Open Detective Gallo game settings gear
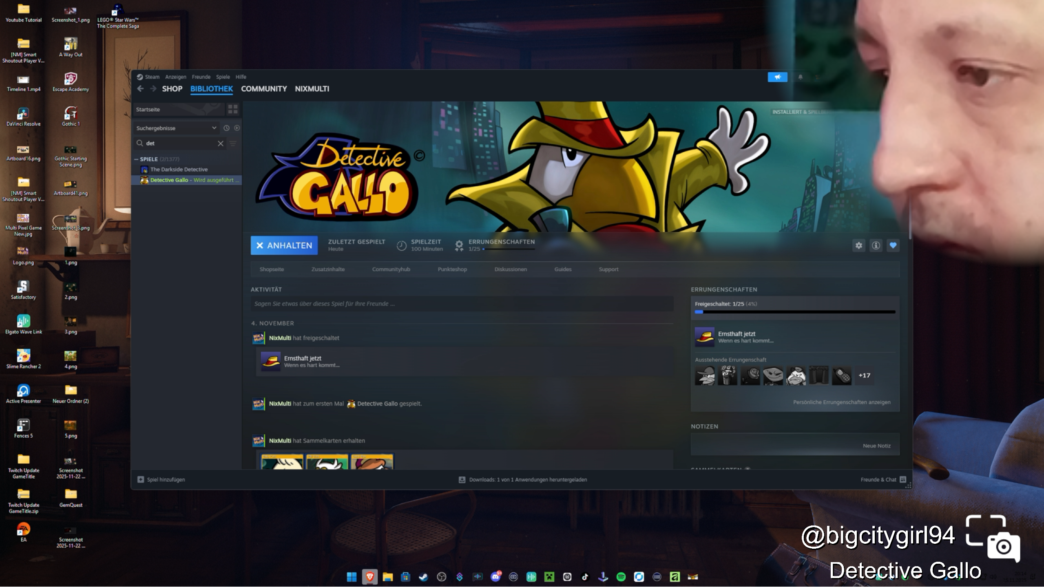The width and height of the screenshot is (1044, 587). pyautogui.click(x=859, y=245)
